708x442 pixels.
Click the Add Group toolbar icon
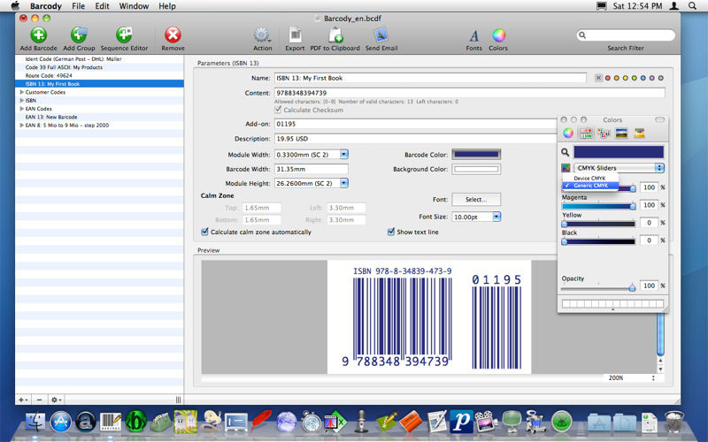coord(79,35)
